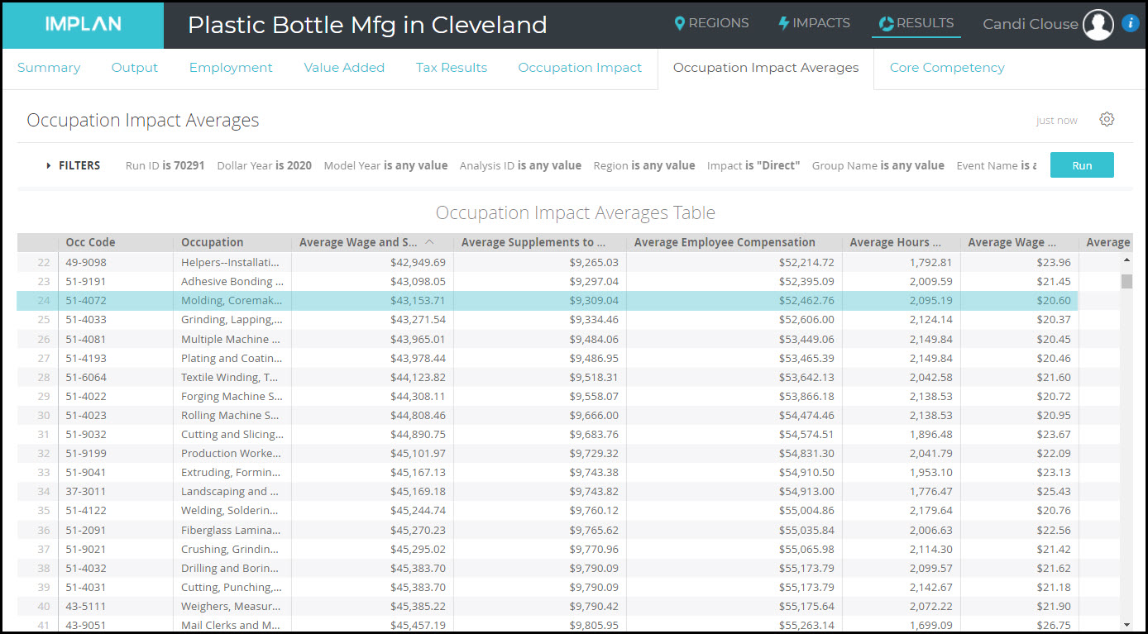Click occupation Crushing, Grindin...

(x=232, y=549)
